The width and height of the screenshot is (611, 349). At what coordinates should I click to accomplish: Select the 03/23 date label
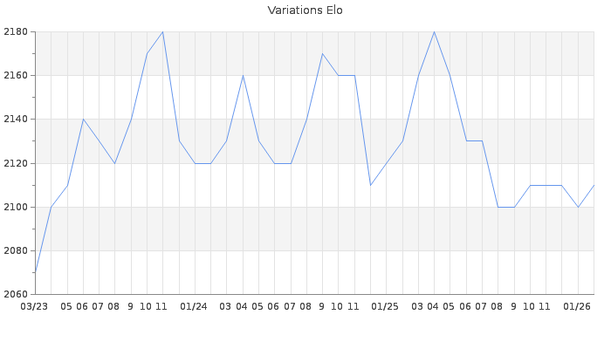tap(34, 306)
